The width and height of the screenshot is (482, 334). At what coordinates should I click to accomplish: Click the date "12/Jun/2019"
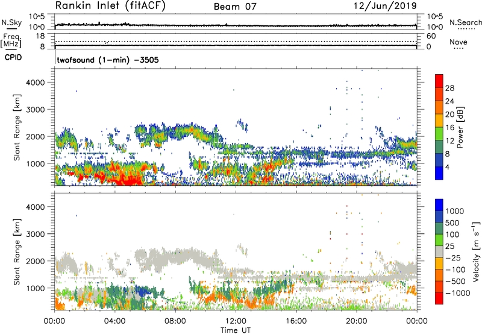(x=385, y=6)
